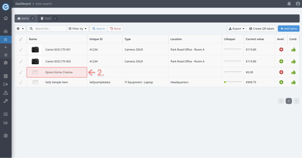Screen dimensions: 302x158
Task: Open the calendar bookings sidebar icon
Action: (6, 76)
